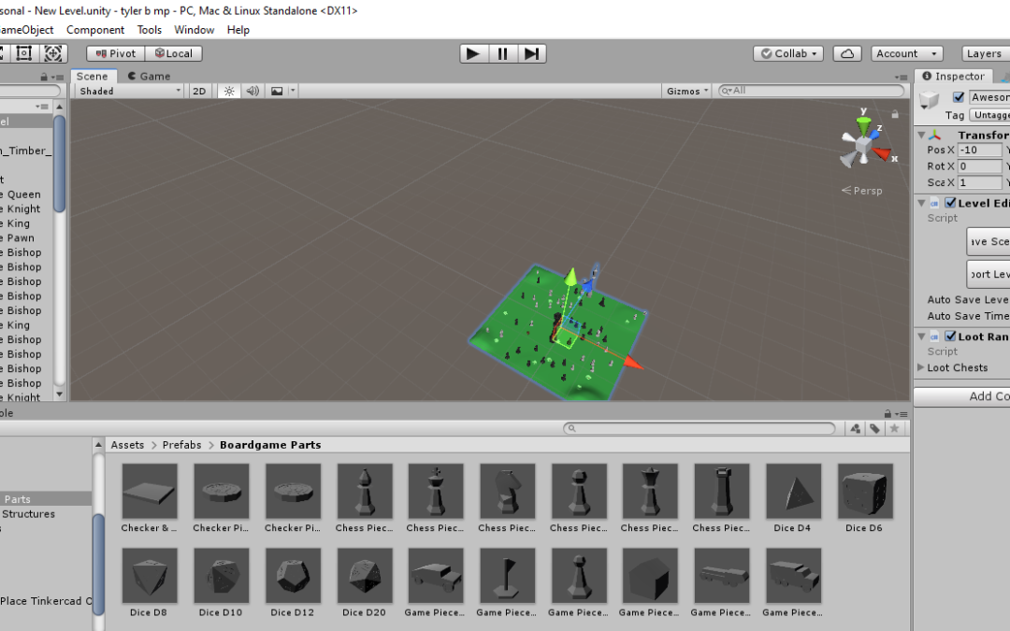This screenshot has width=1010, height=631.
Task: Toggle scene audio speaker icon
Action: [x=252, y=91]
